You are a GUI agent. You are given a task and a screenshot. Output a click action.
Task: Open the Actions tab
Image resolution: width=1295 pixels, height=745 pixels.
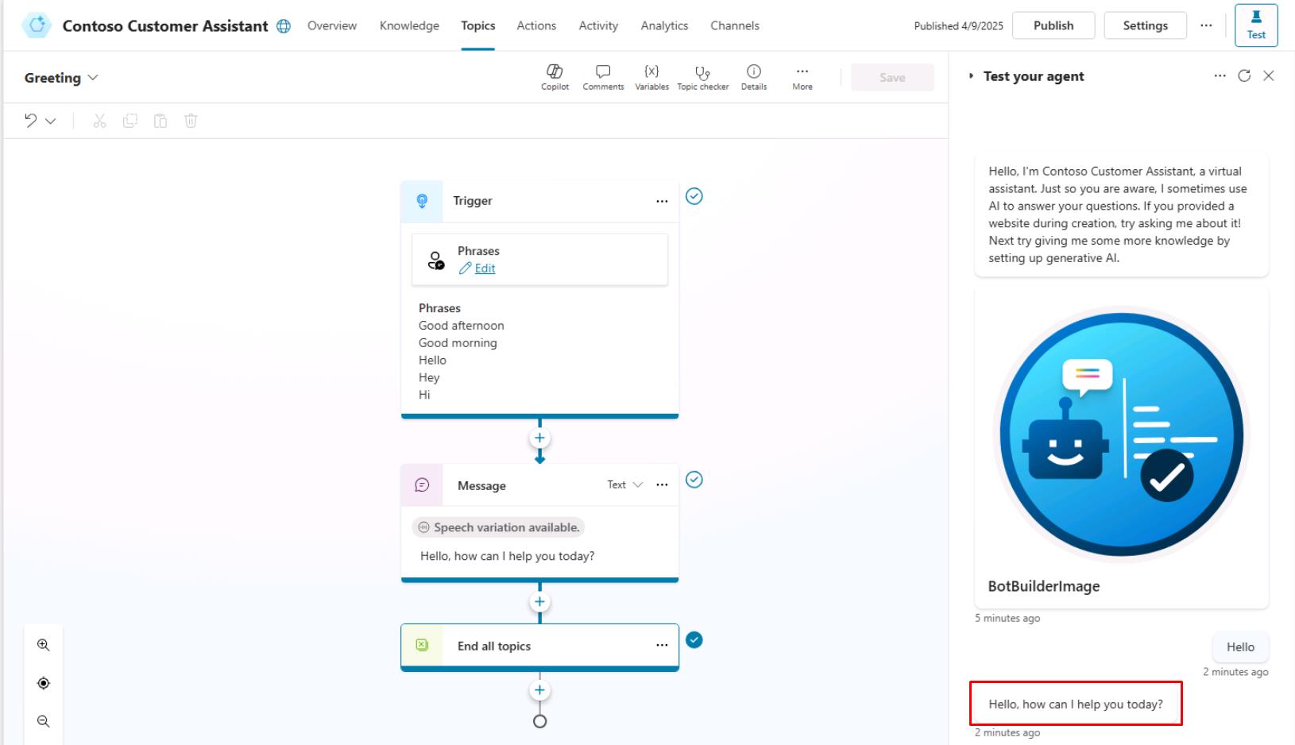point(536,25)
